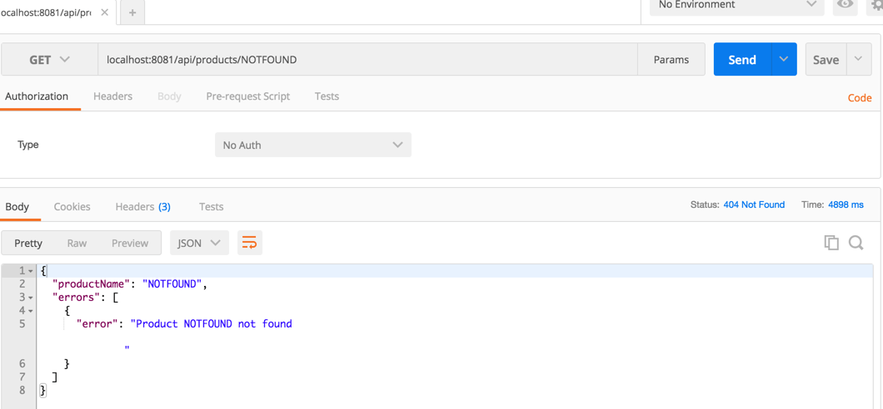Expand the Save options arrow
The image size is (883, 409).
click(859, 60)
